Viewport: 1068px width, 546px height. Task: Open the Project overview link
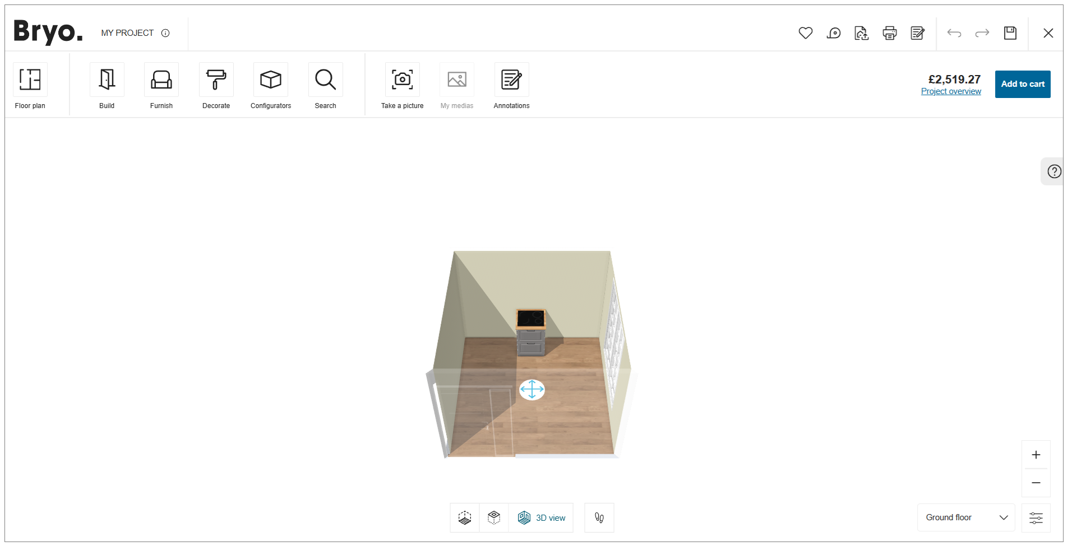click(951, 91)
